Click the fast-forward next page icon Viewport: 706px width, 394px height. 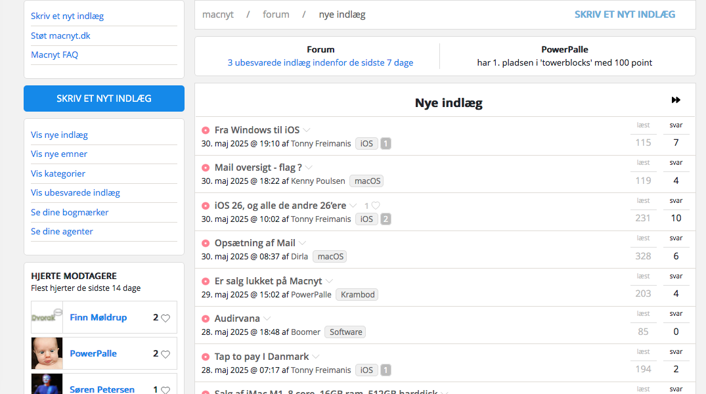(675, 100)
